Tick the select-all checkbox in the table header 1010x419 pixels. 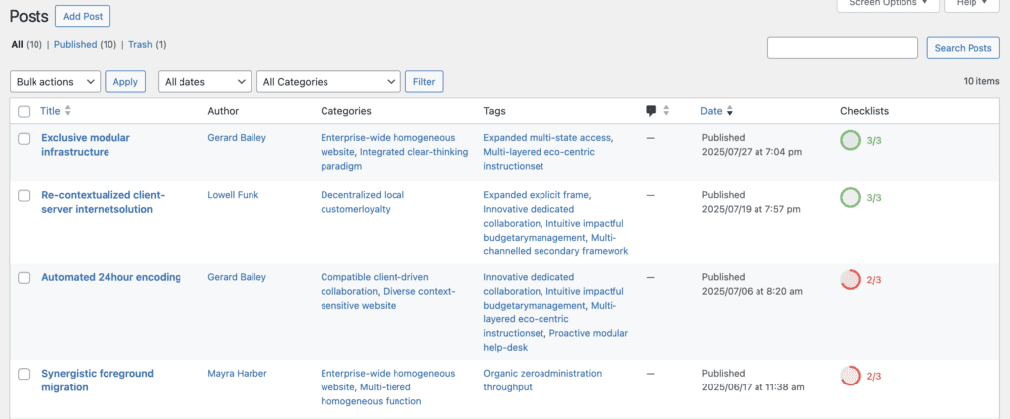25,111
